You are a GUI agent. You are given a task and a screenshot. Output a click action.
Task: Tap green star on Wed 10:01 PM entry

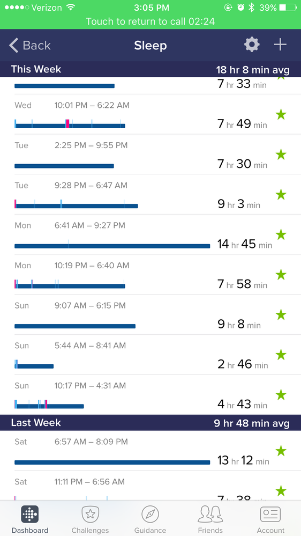[x=281, y=115]
